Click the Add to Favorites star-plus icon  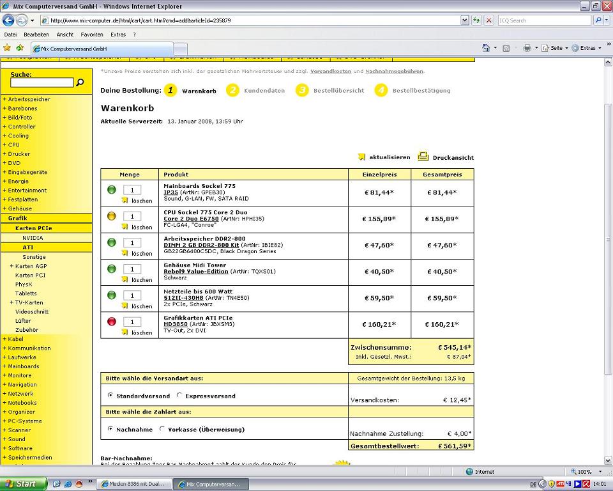point(20,48)
